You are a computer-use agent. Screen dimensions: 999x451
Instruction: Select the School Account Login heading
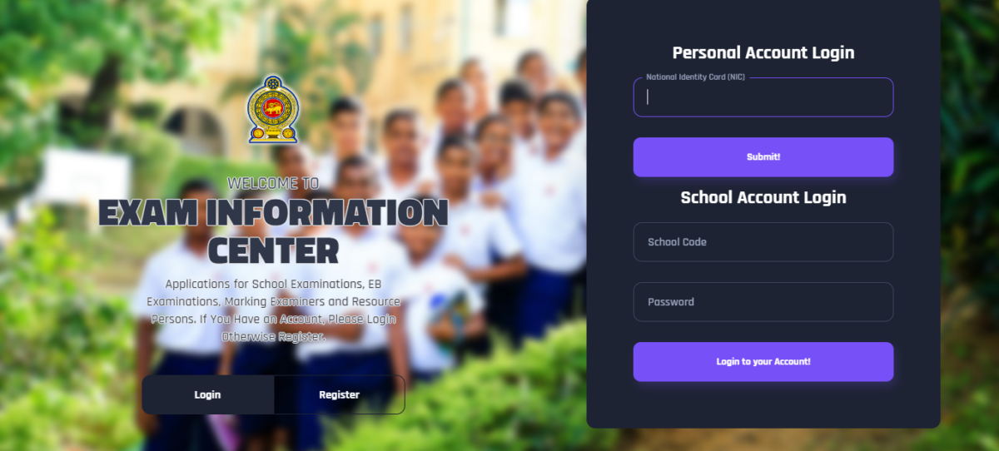pos(763,197)
